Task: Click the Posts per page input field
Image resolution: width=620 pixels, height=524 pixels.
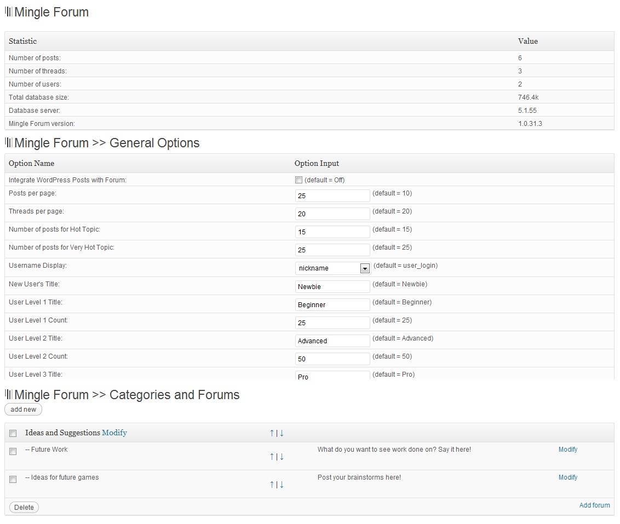Action: click(x=332, y=196)
